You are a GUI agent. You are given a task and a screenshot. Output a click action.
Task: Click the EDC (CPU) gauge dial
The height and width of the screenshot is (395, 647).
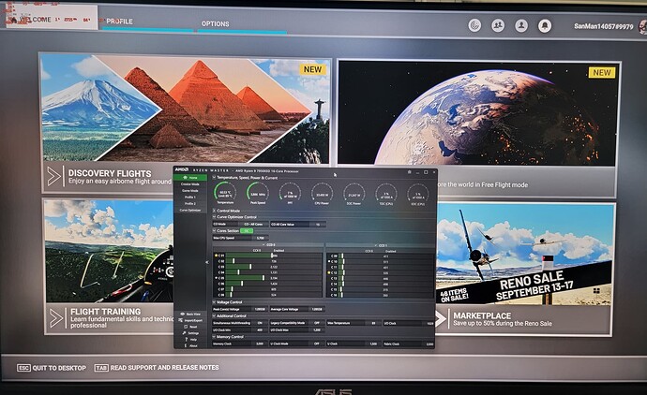pyautogui.click(x=418, y=194)
